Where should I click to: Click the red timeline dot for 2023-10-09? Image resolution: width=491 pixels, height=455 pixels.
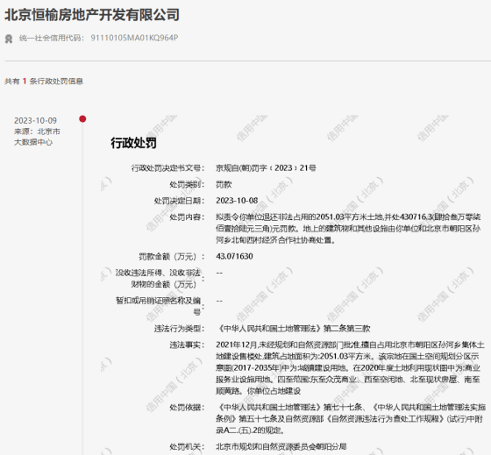[x=82, y=119]
